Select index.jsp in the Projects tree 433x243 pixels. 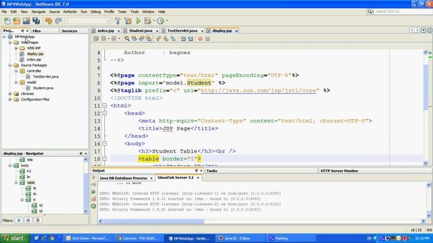[x=34, y=59]
